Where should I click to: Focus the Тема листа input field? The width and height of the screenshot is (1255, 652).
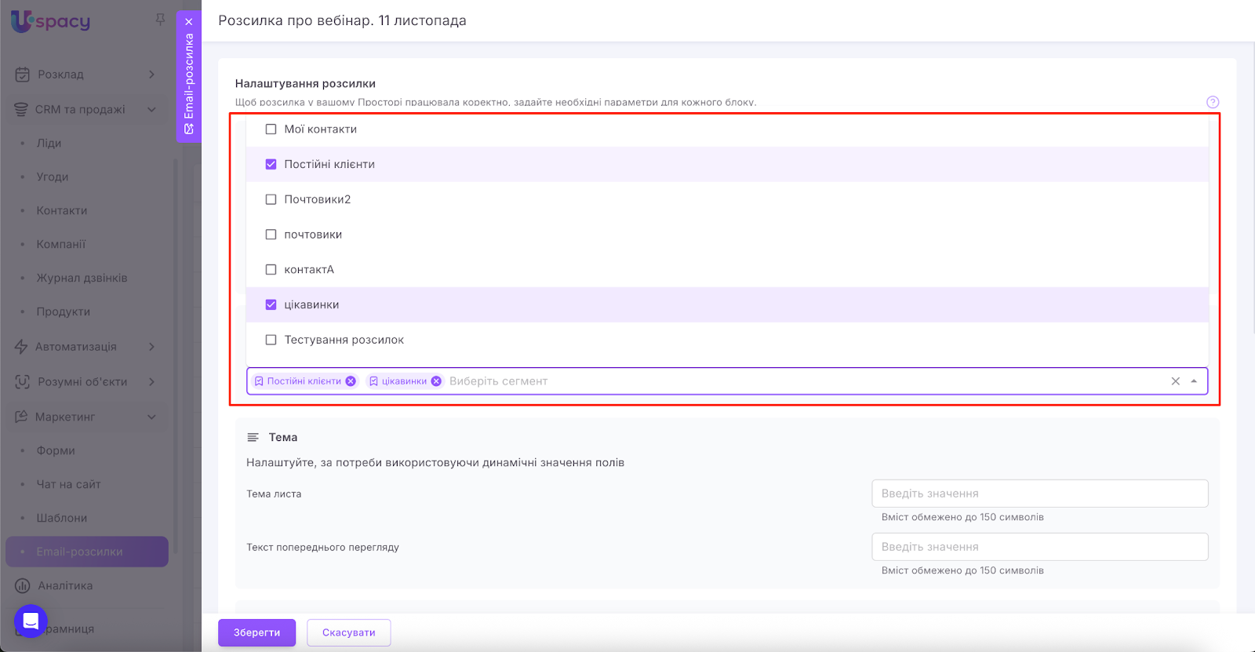point(1039,494)
